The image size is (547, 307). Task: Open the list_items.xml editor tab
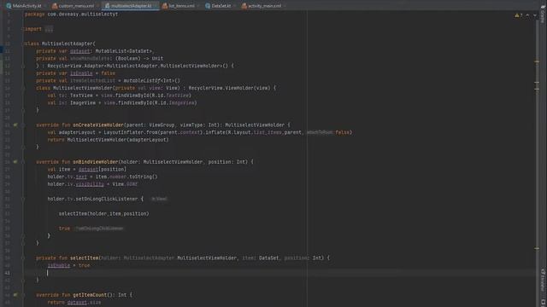(181, 6)
